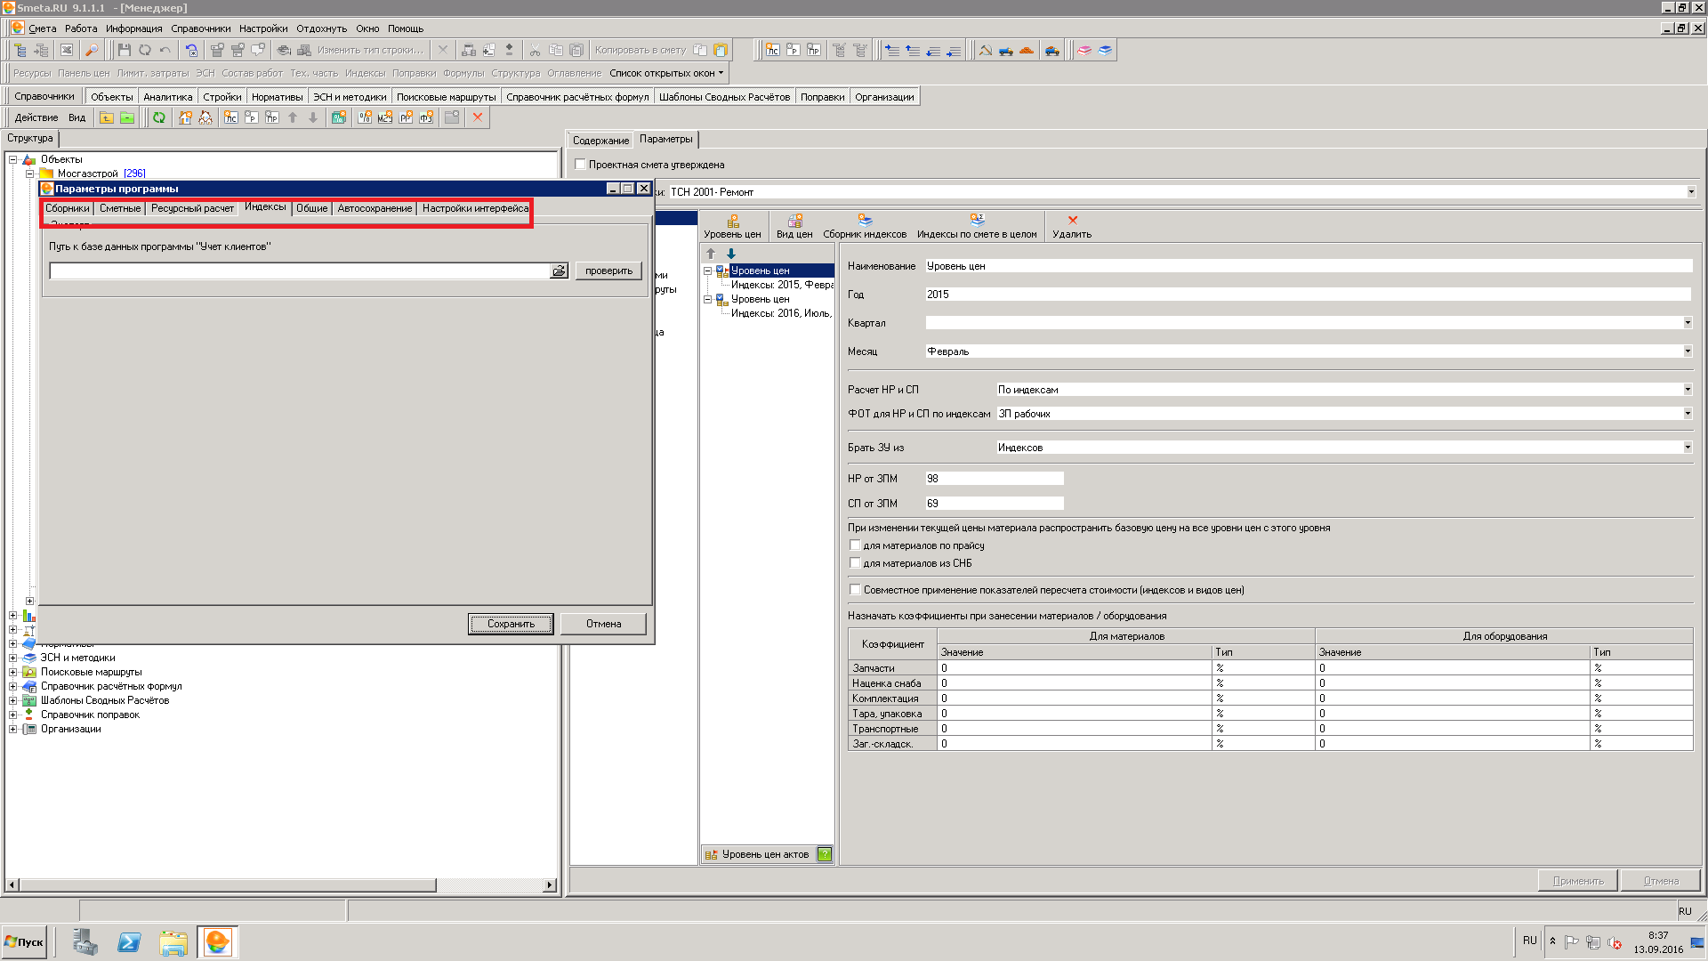
Task: Click Отмена button in Параметры программы dialog
Action: 603,624
